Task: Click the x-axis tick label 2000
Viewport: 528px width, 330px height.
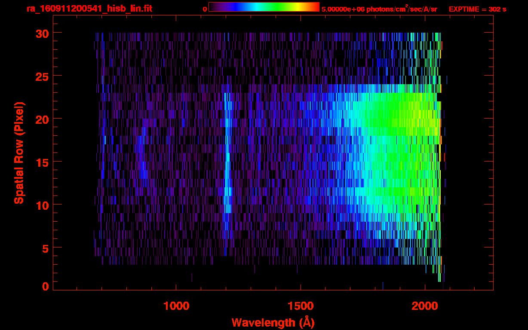Action: point(424,306)
